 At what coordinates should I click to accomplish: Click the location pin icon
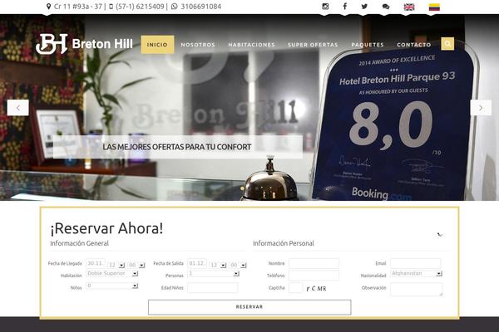[48, 7]
